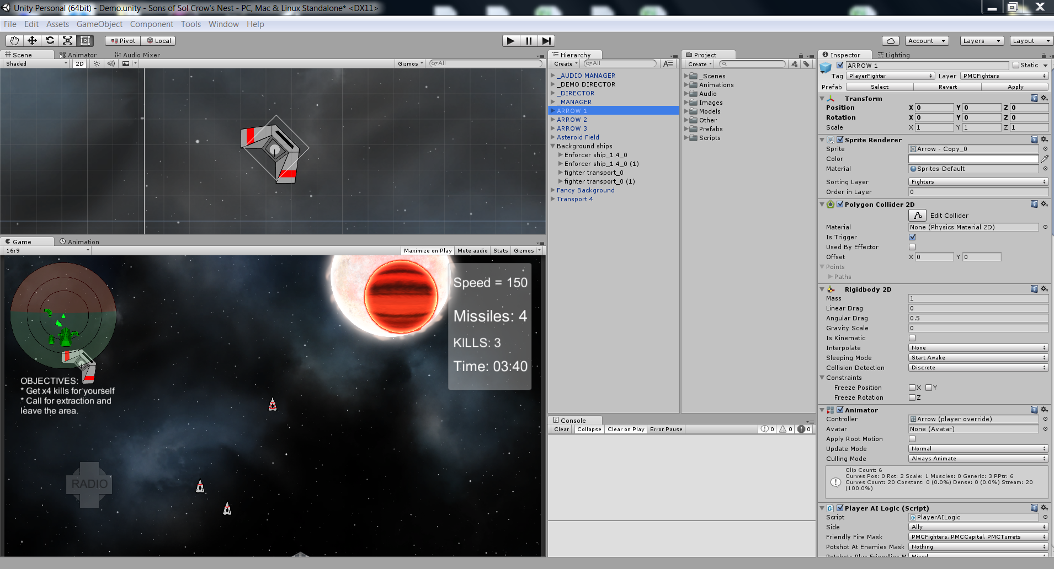Click prefab Apply button

click(x=1015, y=87)
